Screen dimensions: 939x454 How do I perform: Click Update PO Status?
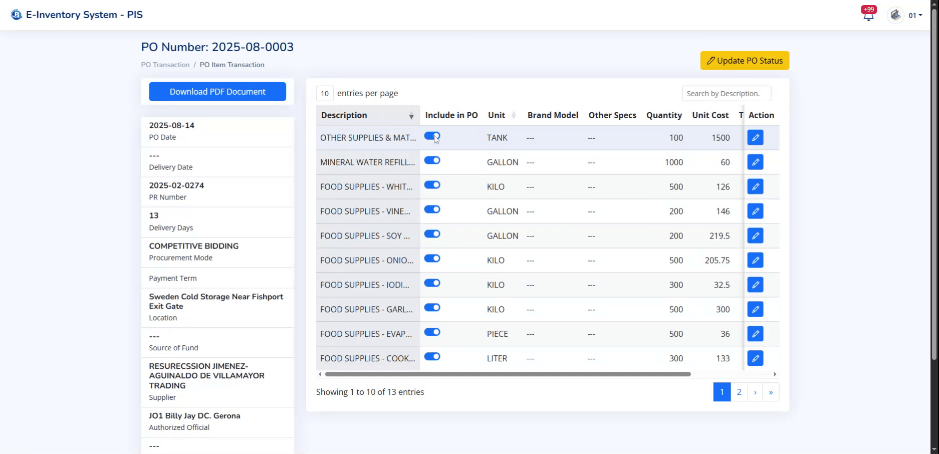click(x=744, y=60)
